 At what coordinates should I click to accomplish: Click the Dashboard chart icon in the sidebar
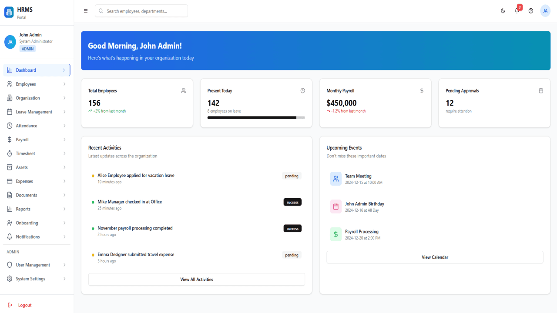click(x=10, y=70)
